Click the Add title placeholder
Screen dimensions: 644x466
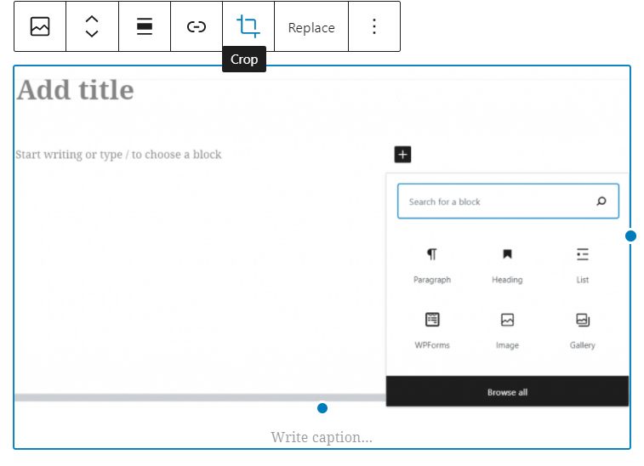point(76,90)
